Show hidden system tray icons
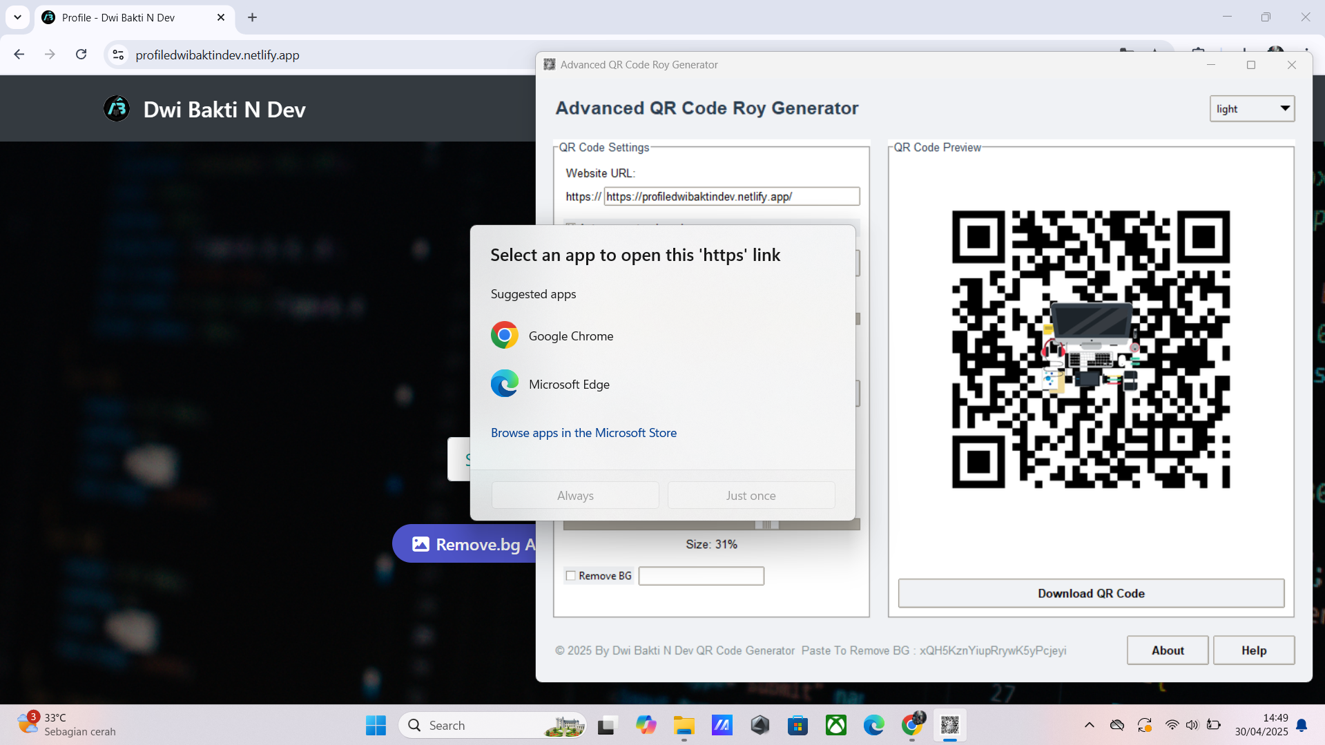1325x745 pixels. click(x=1090, y=725)
